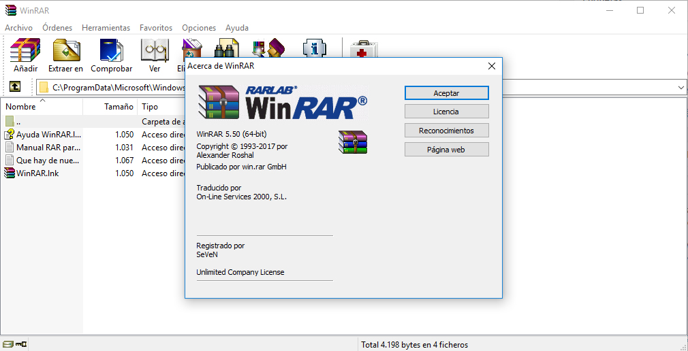Open the Órdenes menu
This screenshot has height=351, width=688.
[x=57, y=28]
